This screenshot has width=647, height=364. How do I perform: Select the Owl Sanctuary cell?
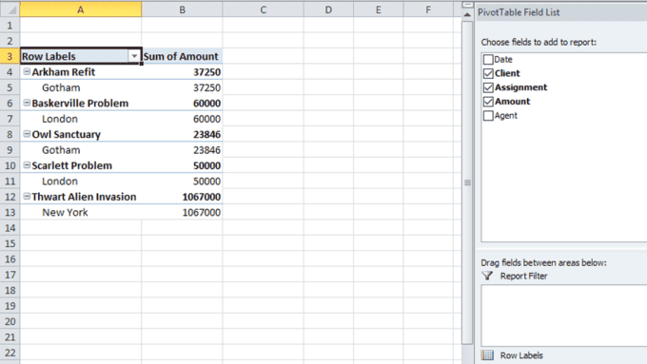coord(81,134)
